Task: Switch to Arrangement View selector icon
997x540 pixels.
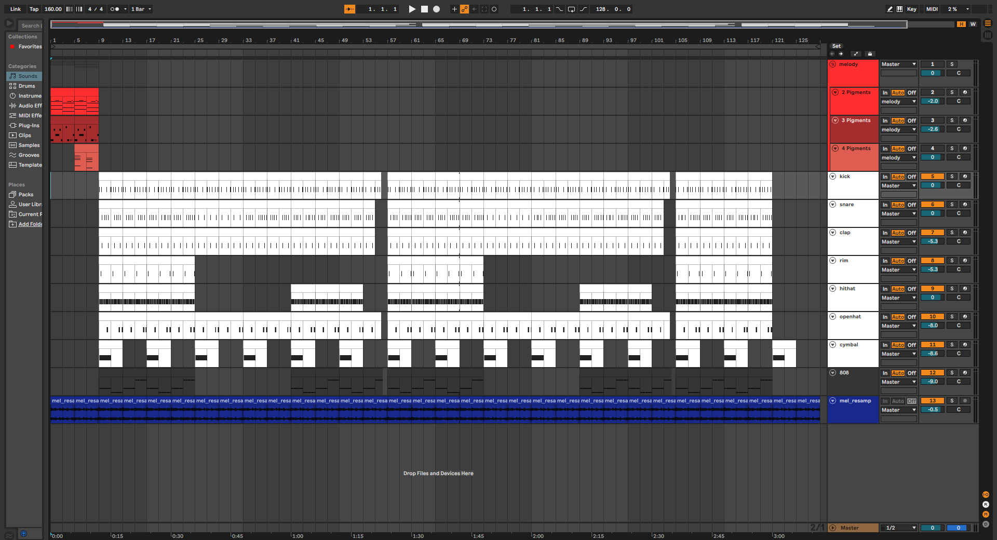Action: pyautogui.click(x=988, y=23)
